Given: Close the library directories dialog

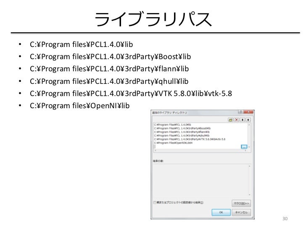Looking at the screenshot, I should (x=249, y=112).
